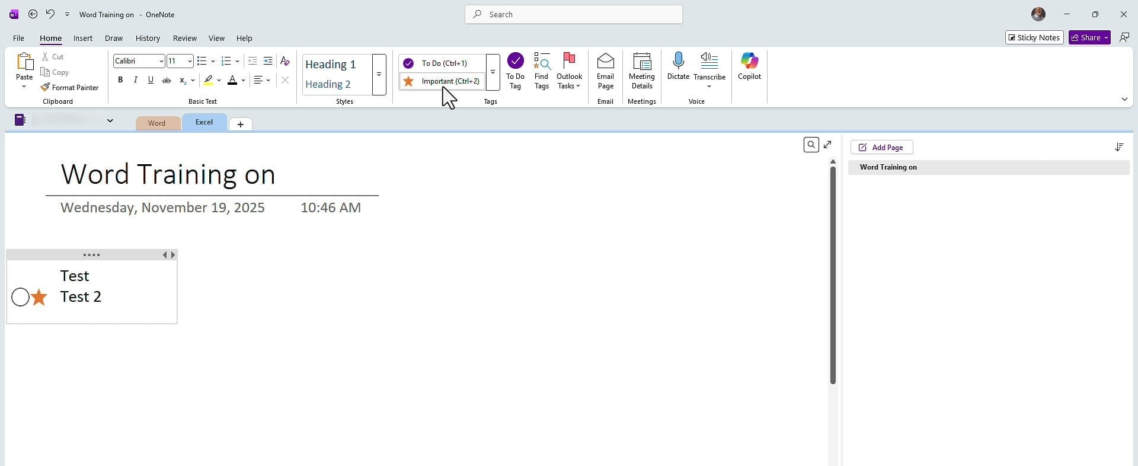Expand the Tags gallery
This screenshot has height=466, width=1138.
493,72
